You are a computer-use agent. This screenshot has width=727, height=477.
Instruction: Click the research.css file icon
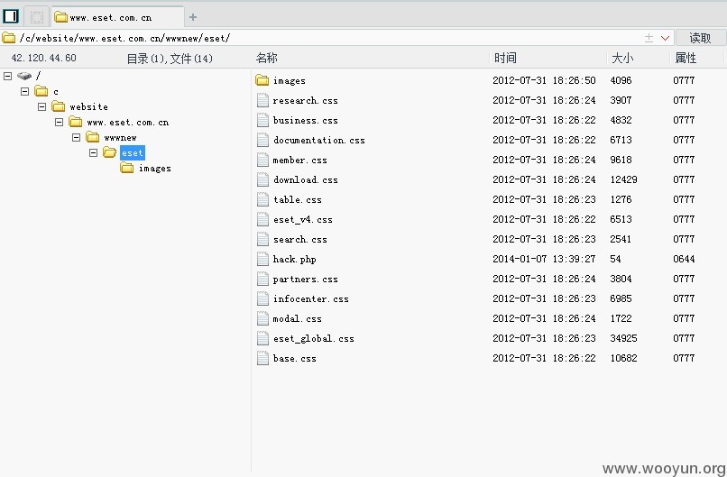[x=262, y=100]
